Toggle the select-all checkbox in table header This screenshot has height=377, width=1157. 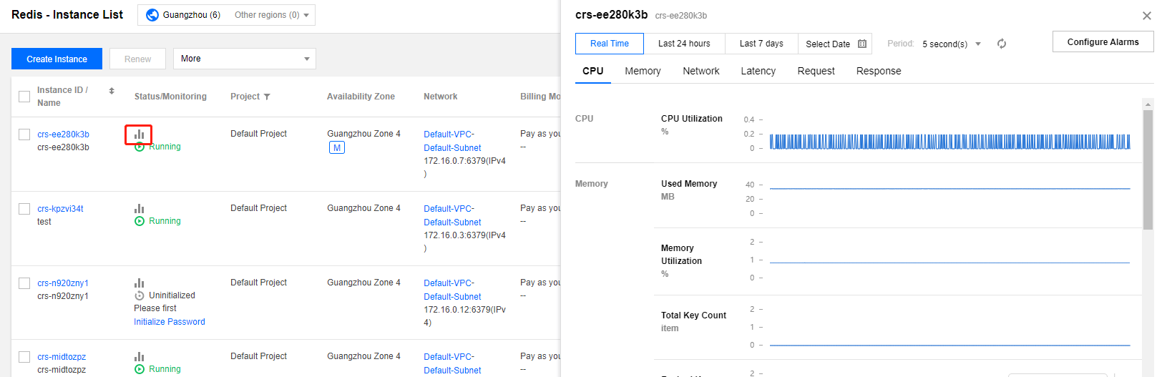pos(24,97)
